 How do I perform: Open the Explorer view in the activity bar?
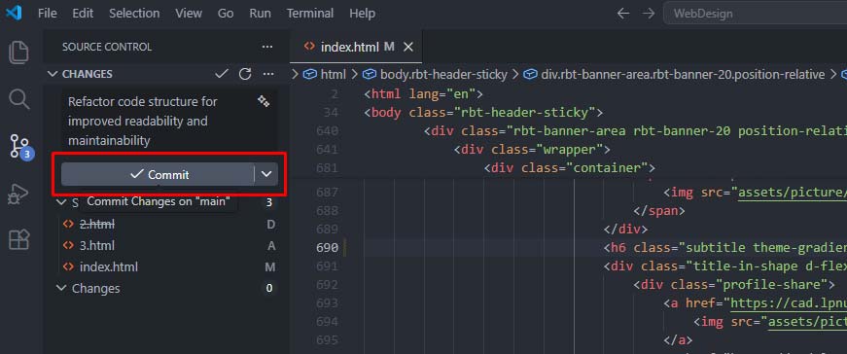coord(18,52)
